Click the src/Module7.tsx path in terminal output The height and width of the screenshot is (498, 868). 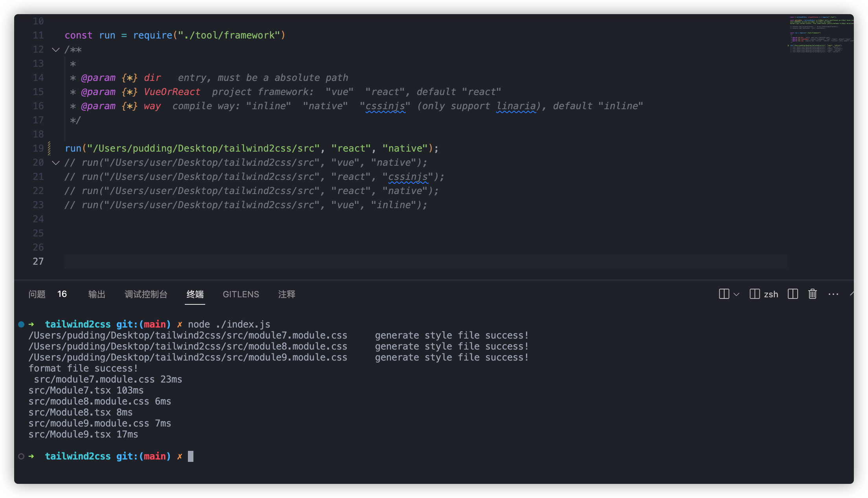(69, 390)
